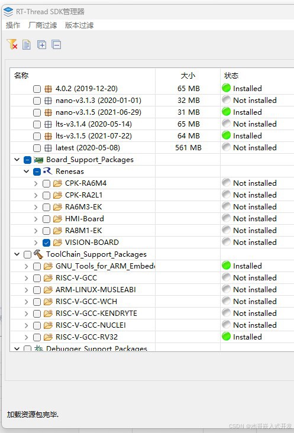Click the Renesas logo icon
Screen dimensions: 294x433
(48, 171)
